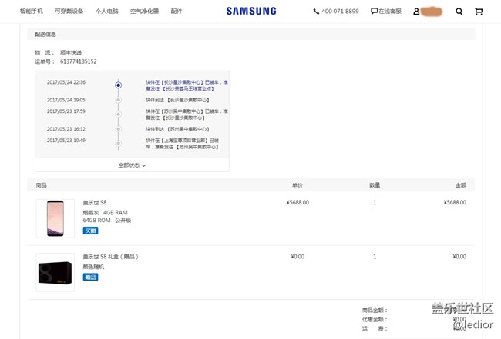Click the Galaxy S8 phone thumbnail
501x339 pixels.
coord(55,218)
